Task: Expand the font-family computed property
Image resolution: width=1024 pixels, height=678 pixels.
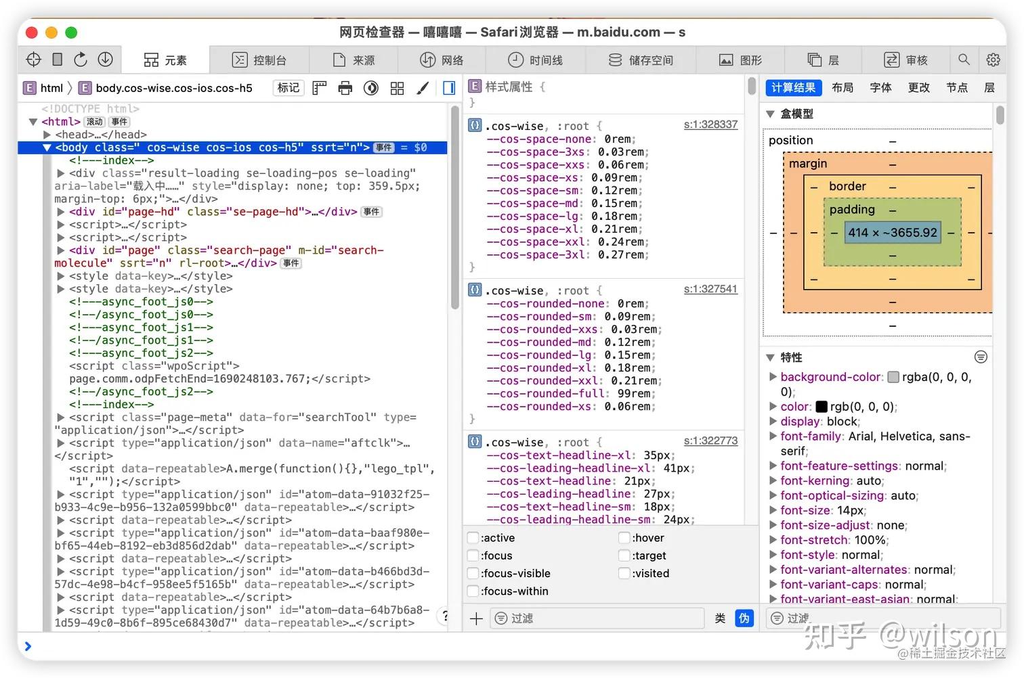Action: (x=773, y=436)
